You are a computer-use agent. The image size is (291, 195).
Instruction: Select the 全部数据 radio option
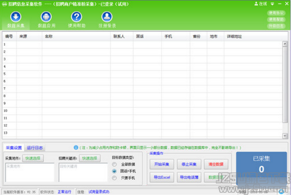point(114,164)
